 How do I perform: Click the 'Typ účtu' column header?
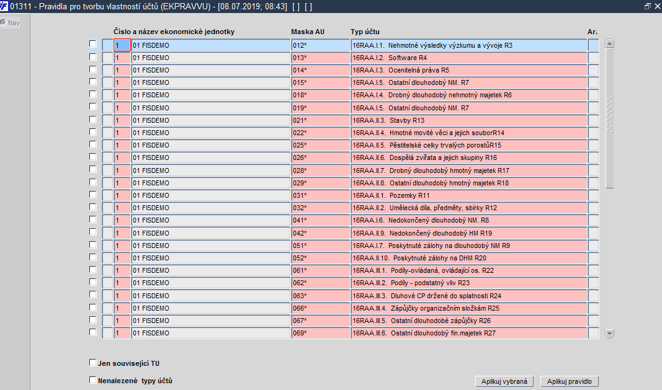pyautogui.click(x=365, y=32)
